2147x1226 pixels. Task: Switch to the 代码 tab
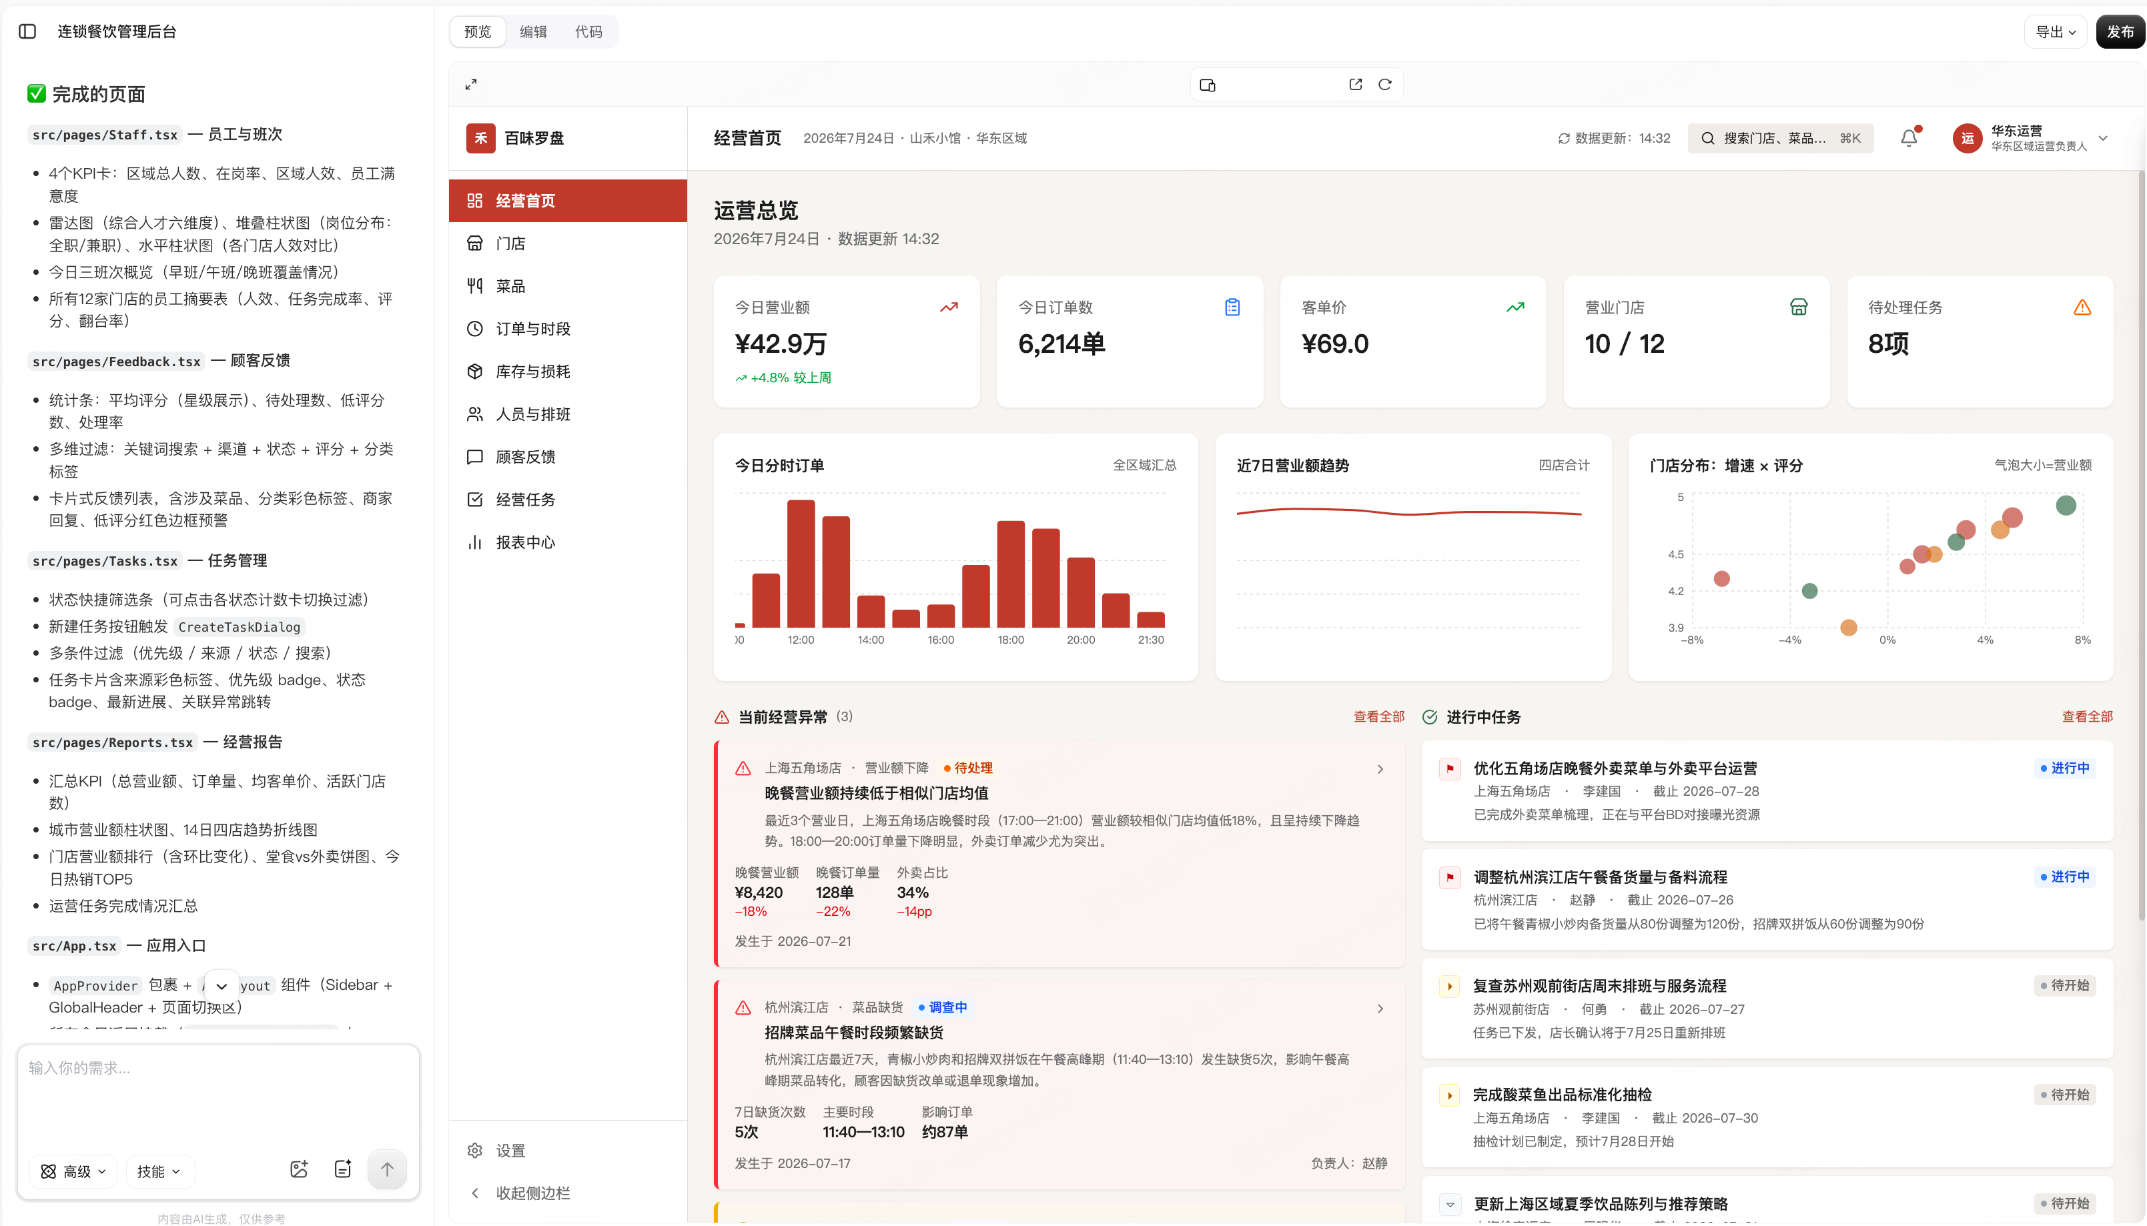click(x=588, y=32)
